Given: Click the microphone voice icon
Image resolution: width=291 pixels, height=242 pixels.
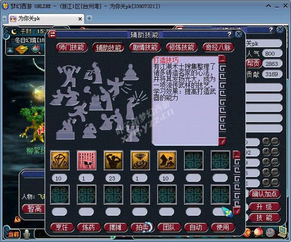Looking at the screenshot, I should click(x=27, y=233).
